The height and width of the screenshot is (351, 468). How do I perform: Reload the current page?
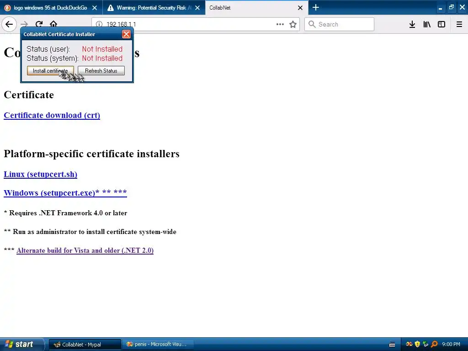[x=39, y=24]
